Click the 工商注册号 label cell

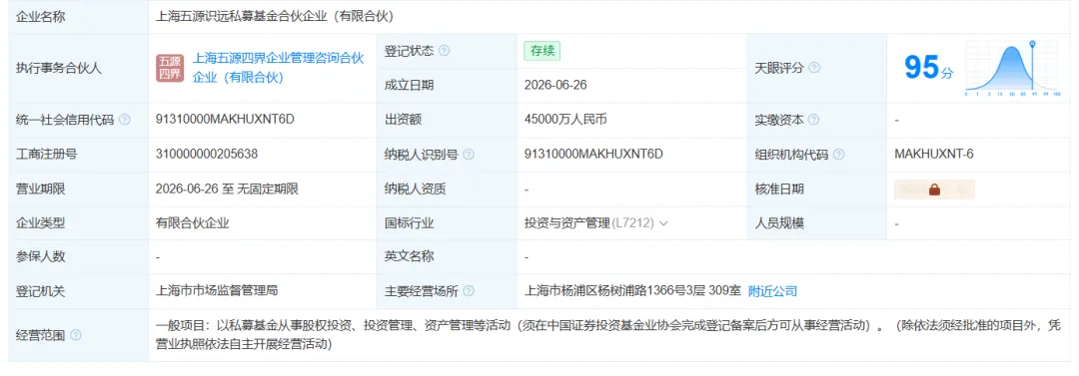click(79, 154)
